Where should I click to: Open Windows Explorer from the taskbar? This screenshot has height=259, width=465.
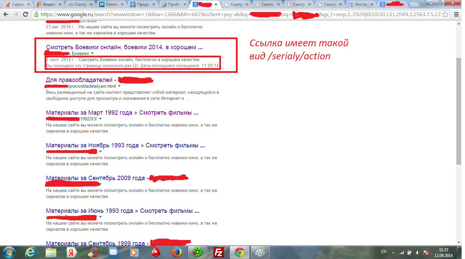tap(51, 252)
